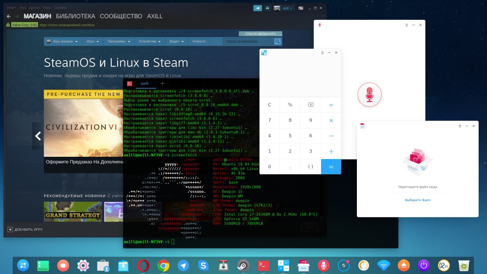The image size is (487, 274).
Task: Open Steam inbox envelope icon
Action: point(267,8)
